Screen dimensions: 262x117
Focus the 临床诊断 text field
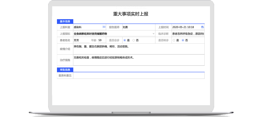[188, 34]
